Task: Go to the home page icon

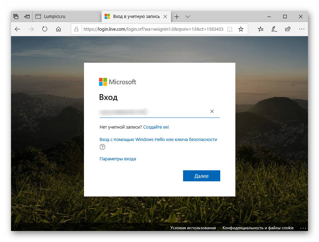Action: 59,29
